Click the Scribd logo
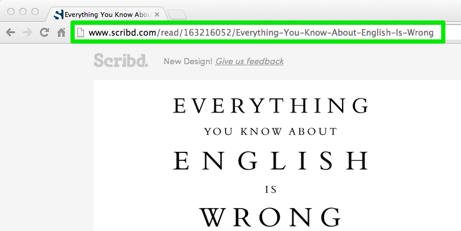 [121, 60]
